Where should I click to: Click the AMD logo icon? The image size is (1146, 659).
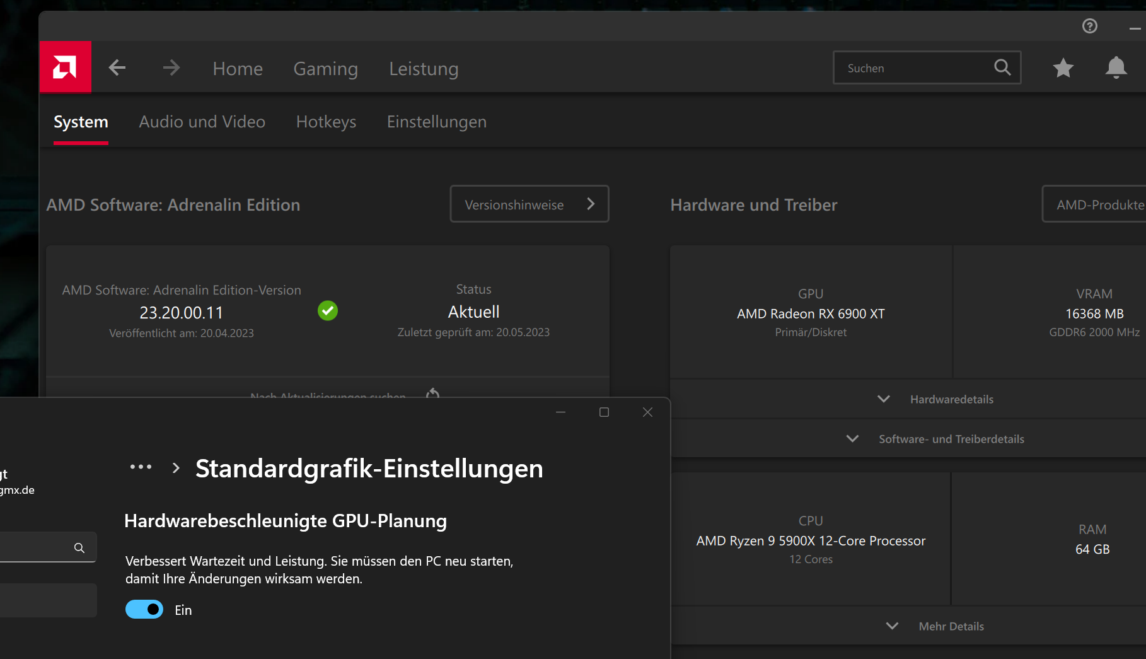point(66,67)
